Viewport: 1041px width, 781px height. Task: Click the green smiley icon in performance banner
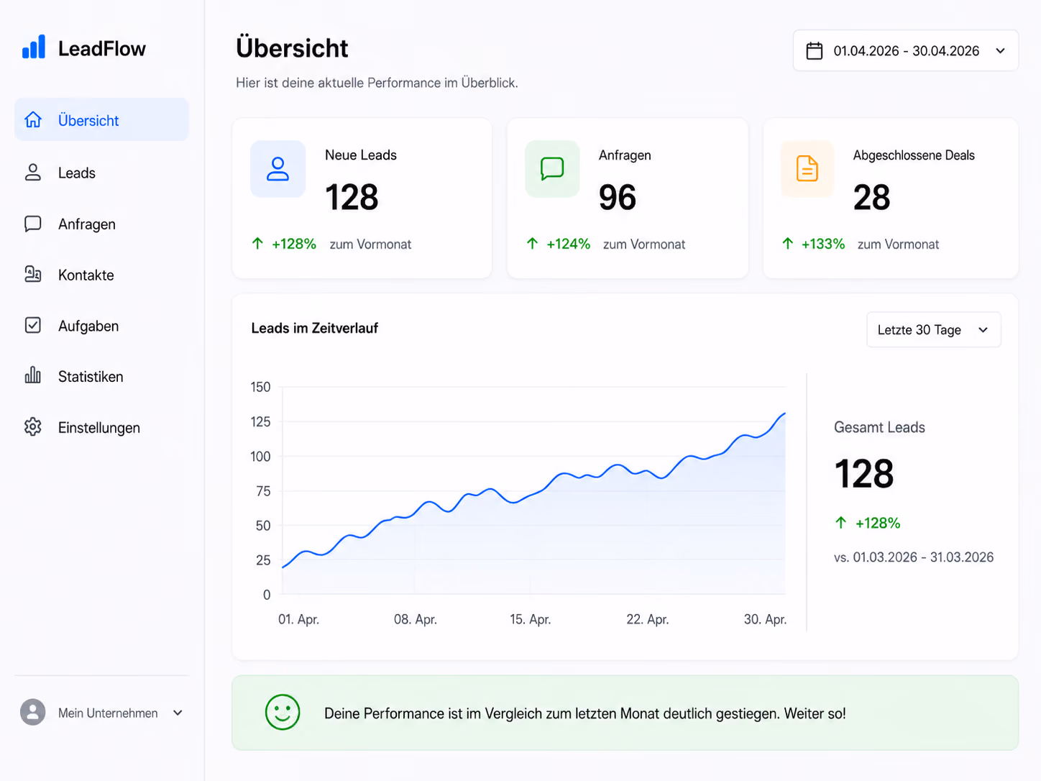[283, 712]
